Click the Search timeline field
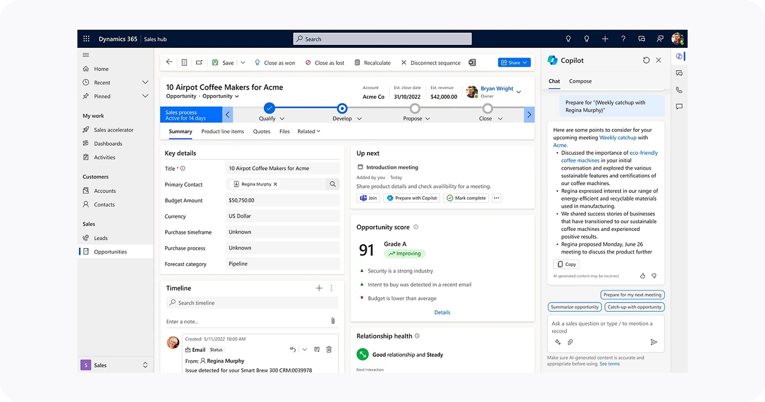Viewport: 765px width, 402px height. coord(252,303)
